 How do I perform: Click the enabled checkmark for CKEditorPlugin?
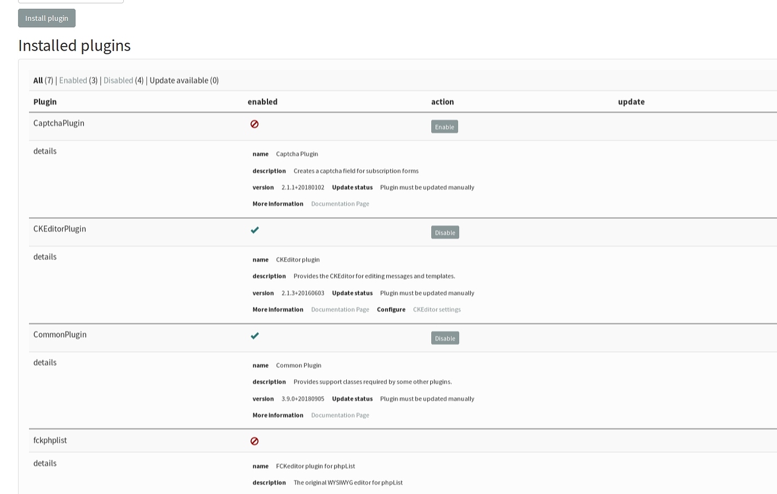pos(254,230)
